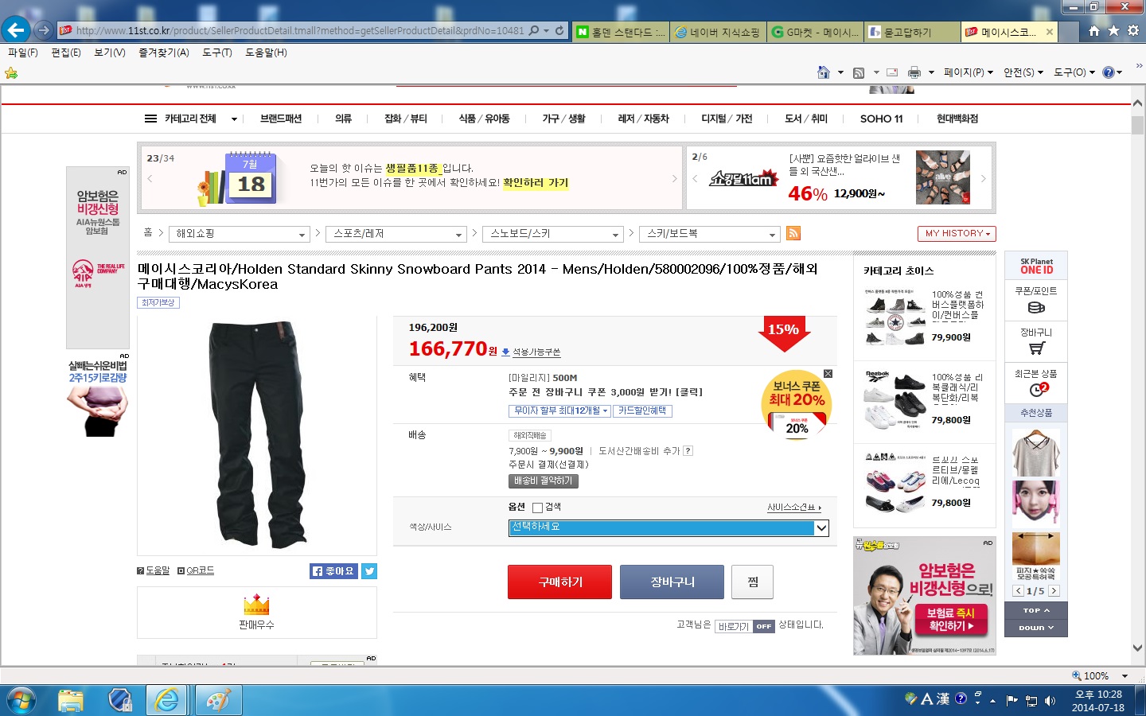Close the bonus coupon 20% popup
Image resolution: width=1146 pixels, height=716 pixels.
click(x=828, y=373)
